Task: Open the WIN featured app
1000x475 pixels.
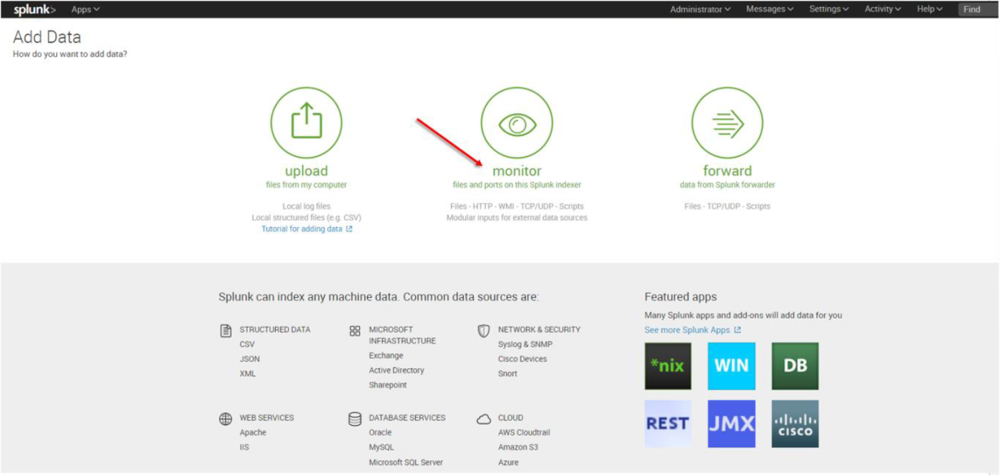Action: click(x=731, y=366)
